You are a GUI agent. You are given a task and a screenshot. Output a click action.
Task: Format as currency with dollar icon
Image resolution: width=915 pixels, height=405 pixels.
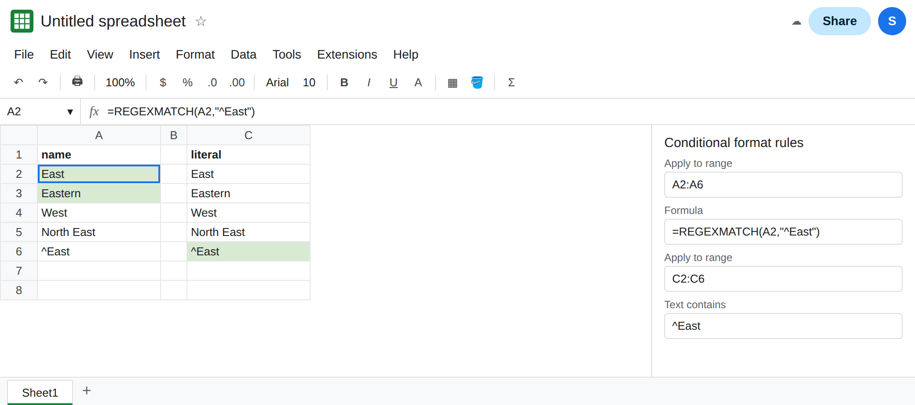[163, 82]
